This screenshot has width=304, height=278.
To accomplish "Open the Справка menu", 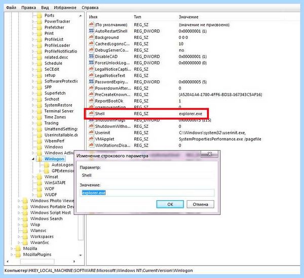I will (x=90, y=8).
